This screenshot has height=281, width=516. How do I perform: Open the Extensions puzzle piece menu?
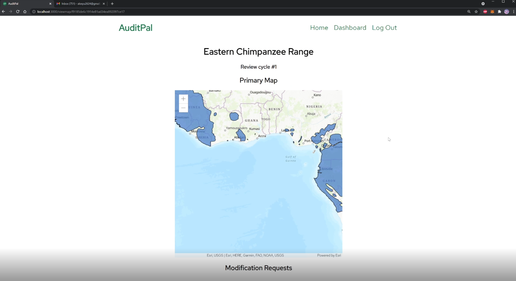pos(499,12)
